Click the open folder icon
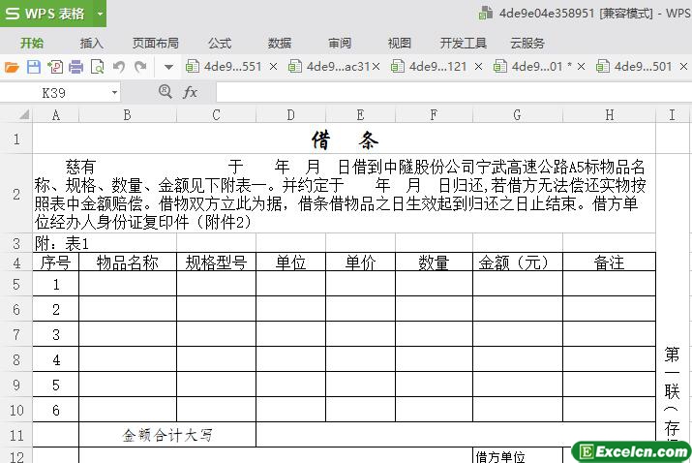 click(x=12, y=67)
